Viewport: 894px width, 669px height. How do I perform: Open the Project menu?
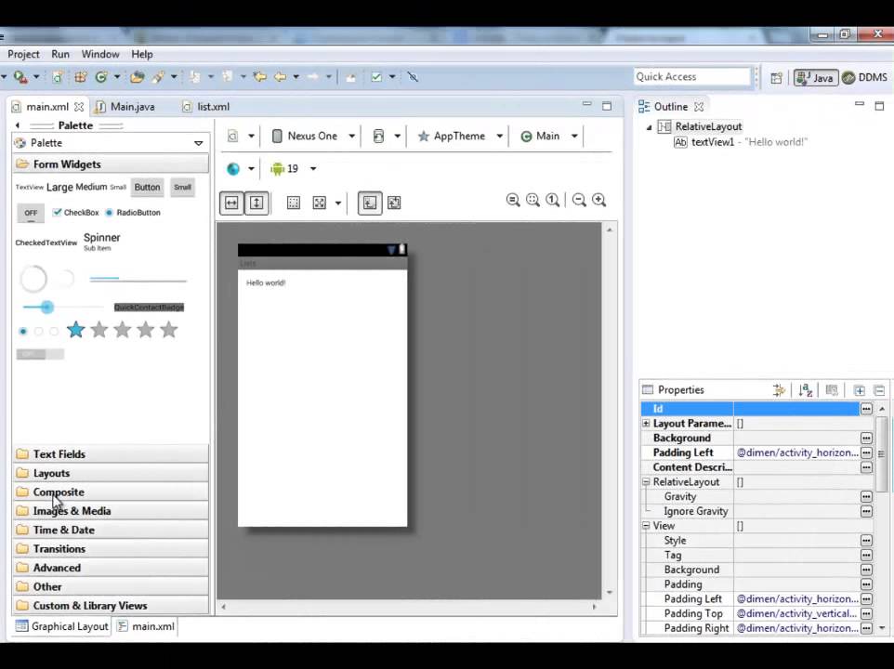coord(23,54)
